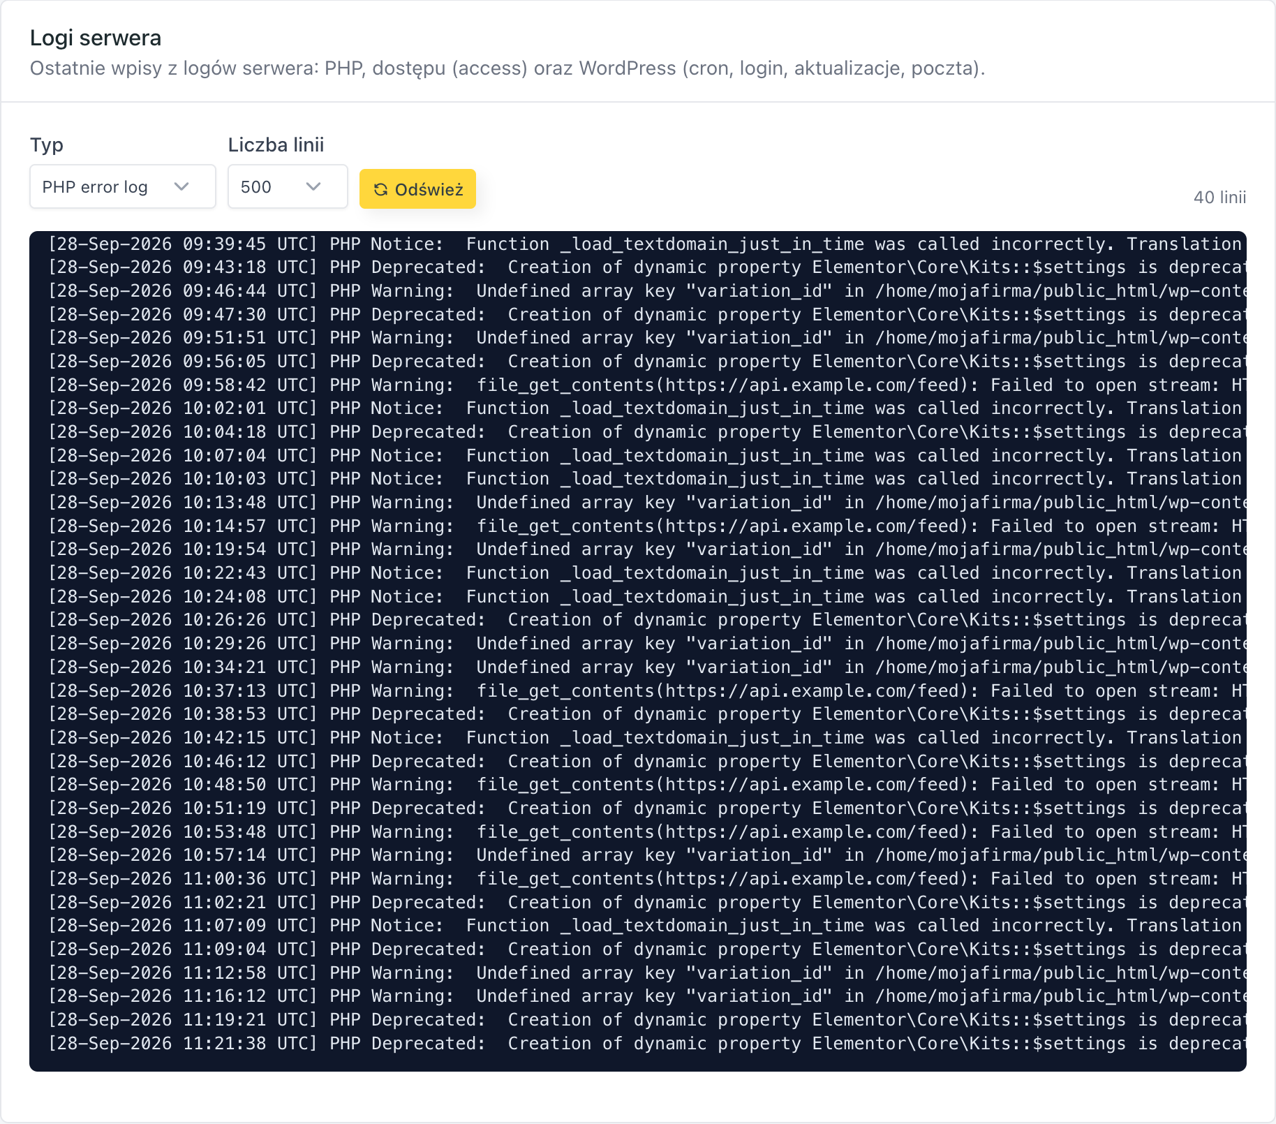Screen dimensions: 1276x1124
Task: Select log line timestamped 10:22:43
Action: click(x=647, y=573)
